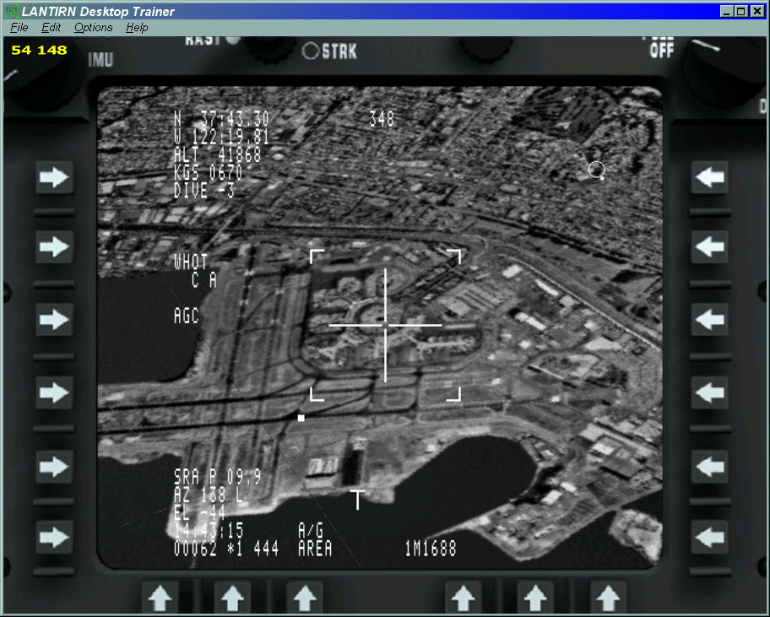Click the AREA track mode label
The height and width of the screenshot is (617, 770).
click(315, 549)
